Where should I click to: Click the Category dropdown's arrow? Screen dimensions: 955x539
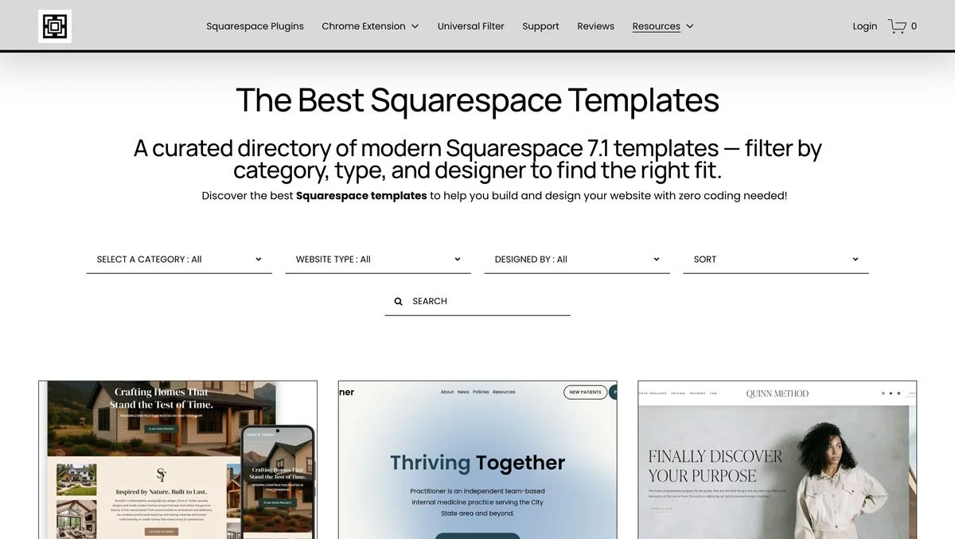[x=259, y=260]
